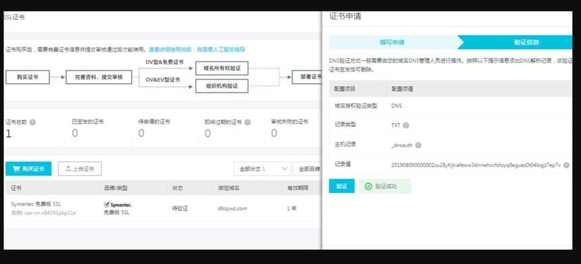Viewport: 581px width, 264px height.
Task: Click the 域名所有权验证 flow box
Action: pyautogui.click(x=222, y=68)
